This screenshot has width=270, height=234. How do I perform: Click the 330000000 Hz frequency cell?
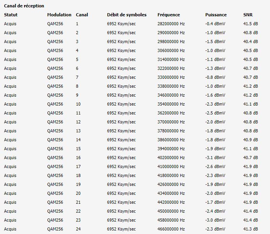[171, 77]
